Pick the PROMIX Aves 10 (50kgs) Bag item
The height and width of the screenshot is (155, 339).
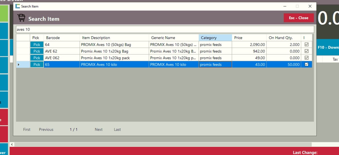click(37, 44)
